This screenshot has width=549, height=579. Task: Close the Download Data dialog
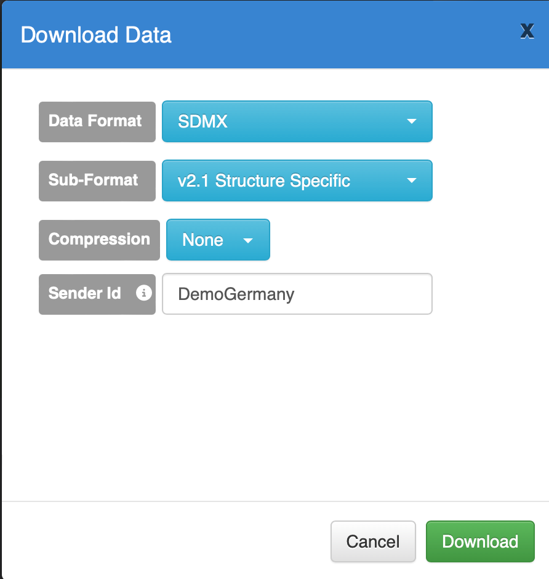coord(527,32)
